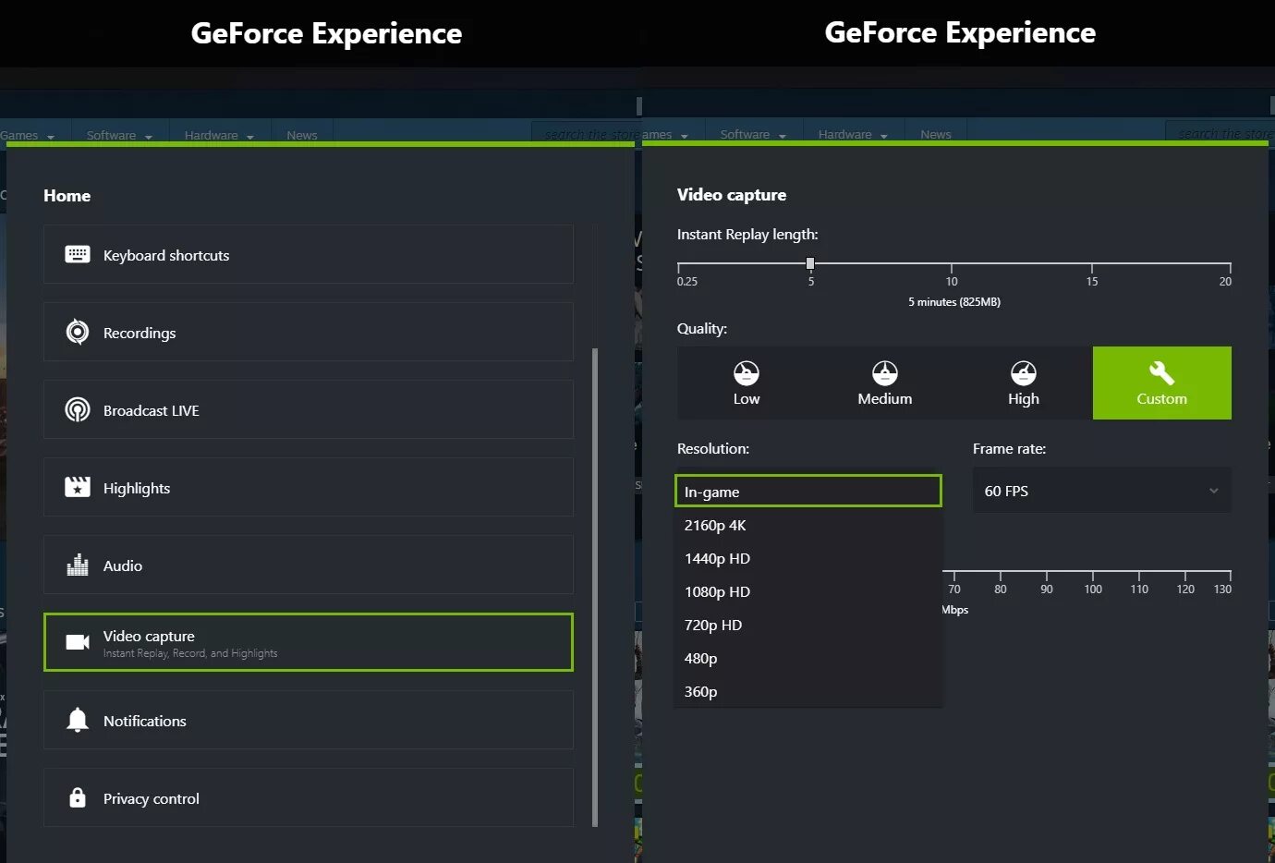Click the Custom quality wrench icon
The width and height of the screenshot is (1275, 863).
pos(1161,373)
